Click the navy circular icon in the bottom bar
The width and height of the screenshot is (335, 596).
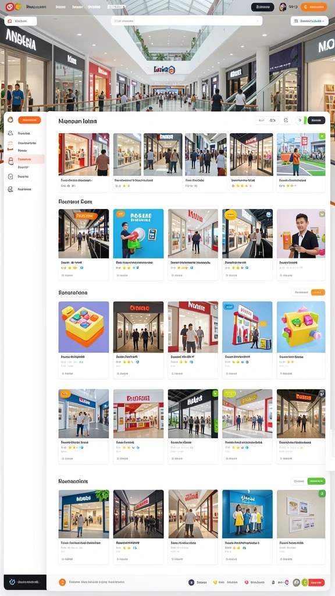(191, 582)
